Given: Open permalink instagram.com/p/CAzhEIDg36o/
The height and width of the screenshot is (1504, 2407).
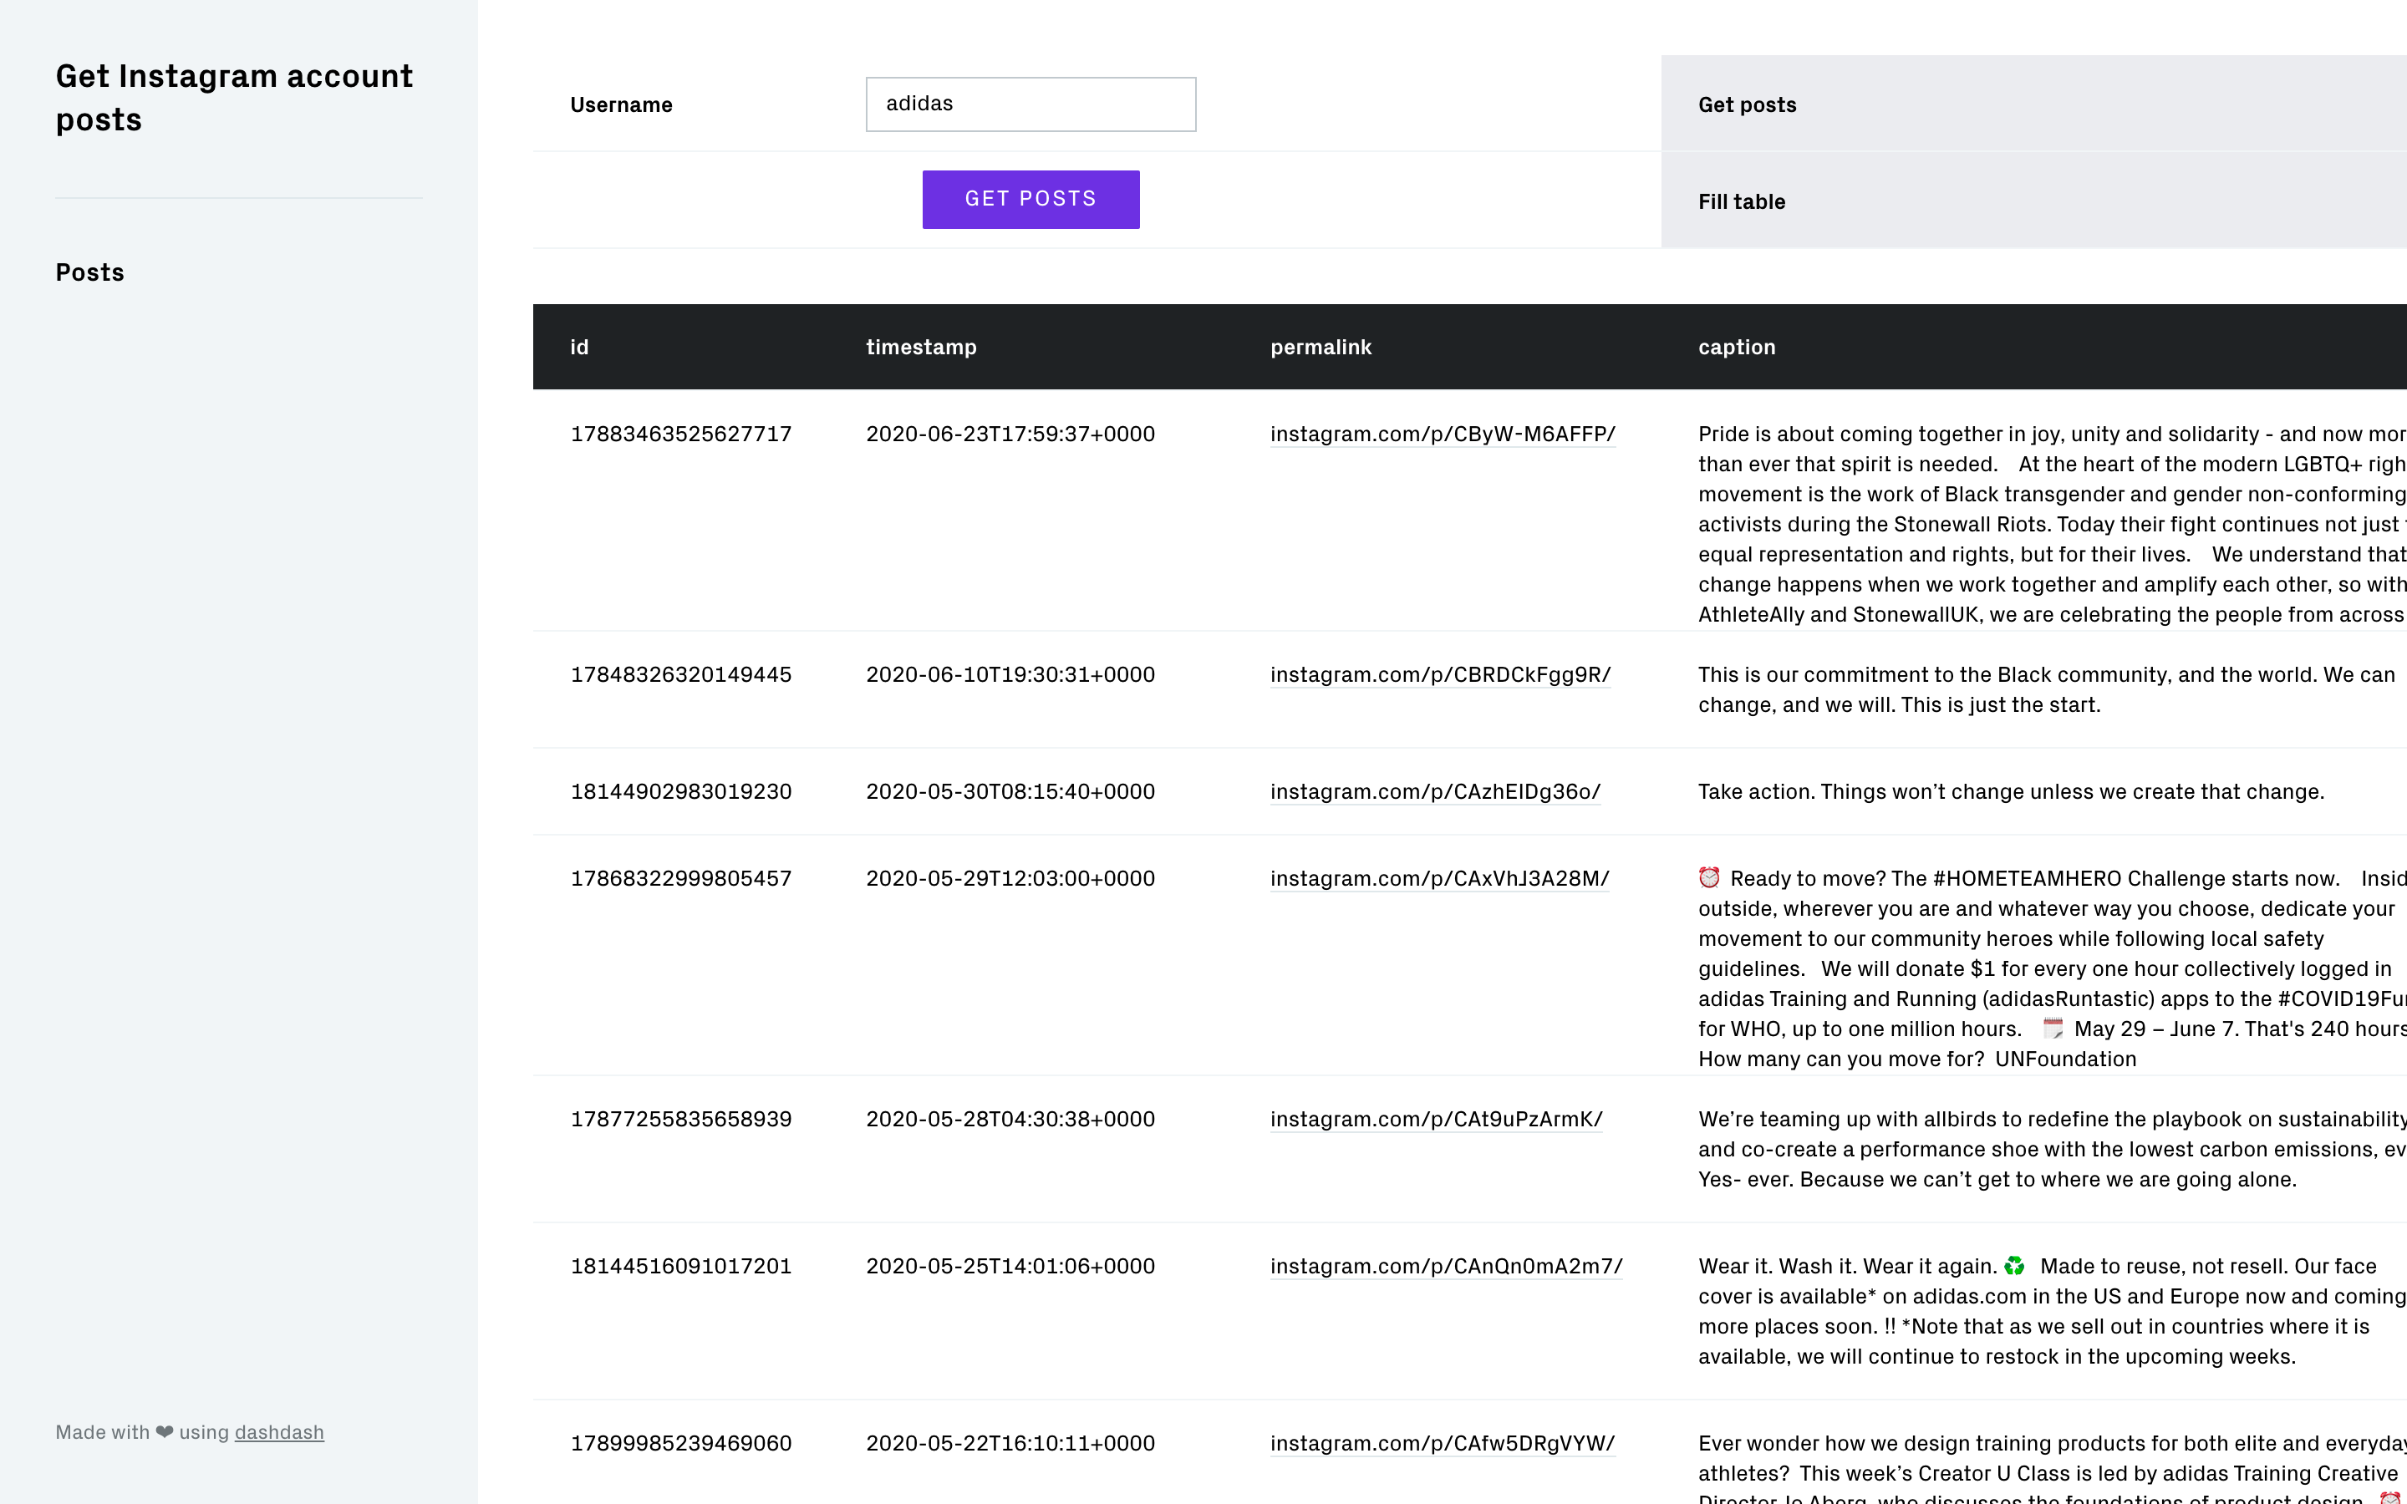Looking at the screenshot, I should pyautogui.click(x=1435, y=792).
